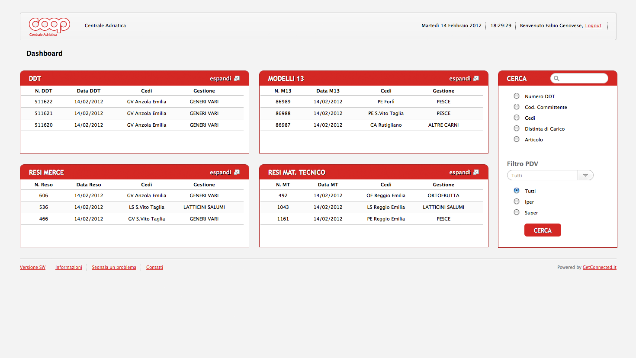Click the 18:29:29 clock in header
The width and height of the screenshot is (636, 358).
[x=501, y=26]
